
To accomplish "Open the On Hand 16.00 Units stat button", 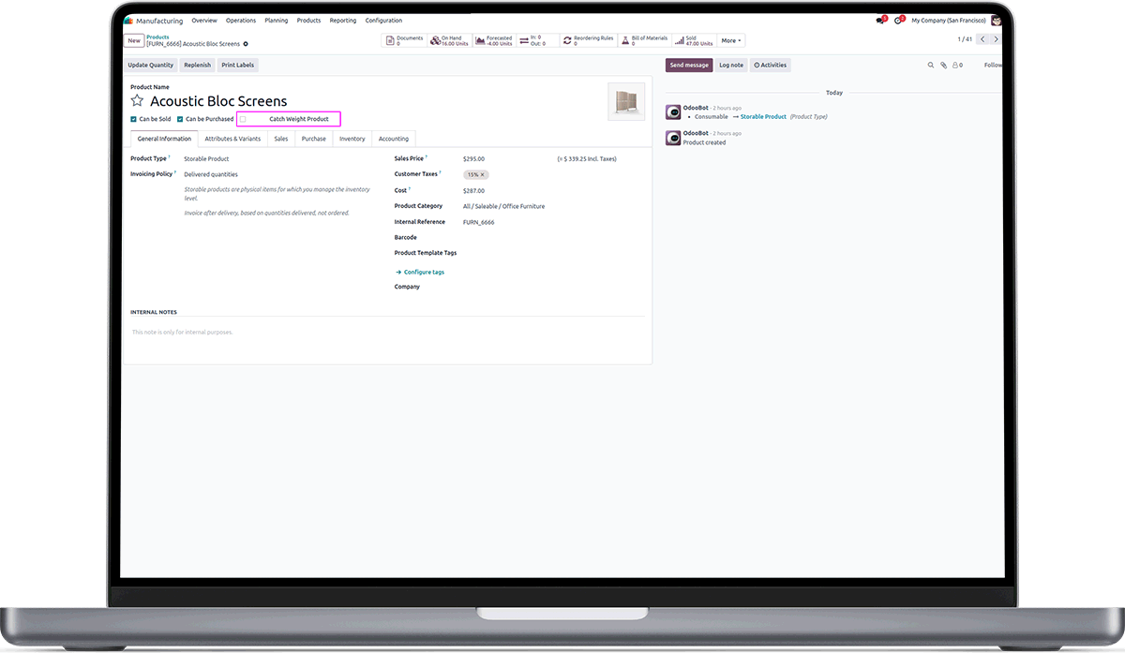I will [450, 40].
